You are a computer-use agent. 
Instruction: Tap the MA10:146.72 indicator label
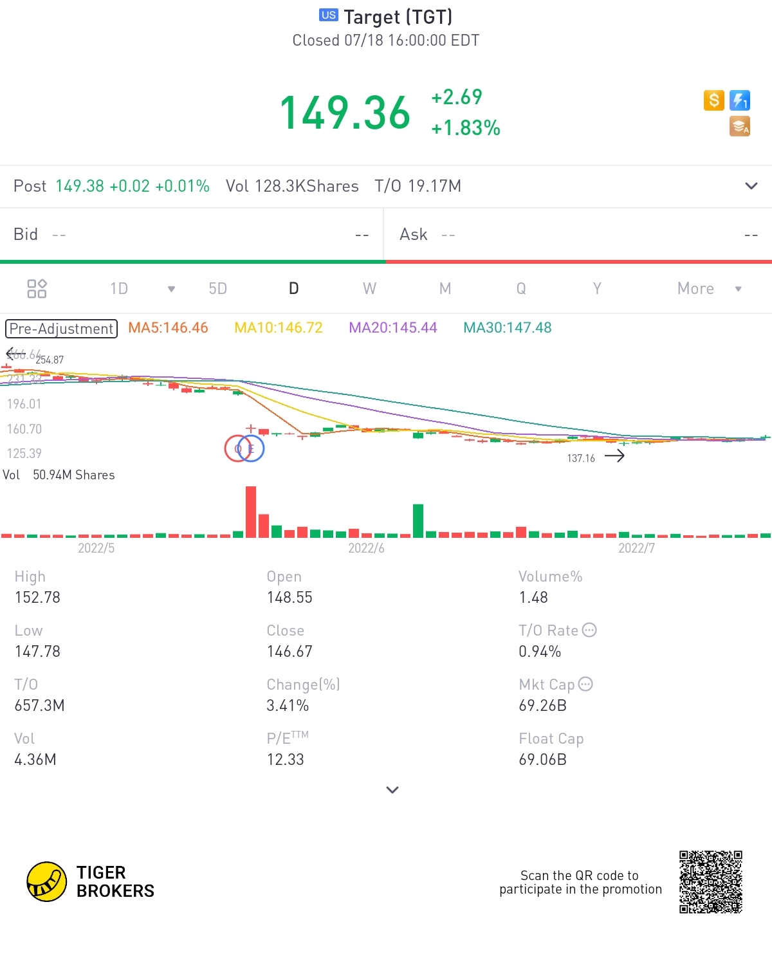pyautogui.click(x=279, y=327)
